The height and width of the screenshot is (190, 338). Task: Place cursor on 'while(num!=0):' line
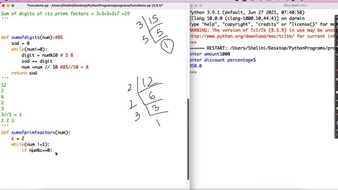[x=29, y=49]
